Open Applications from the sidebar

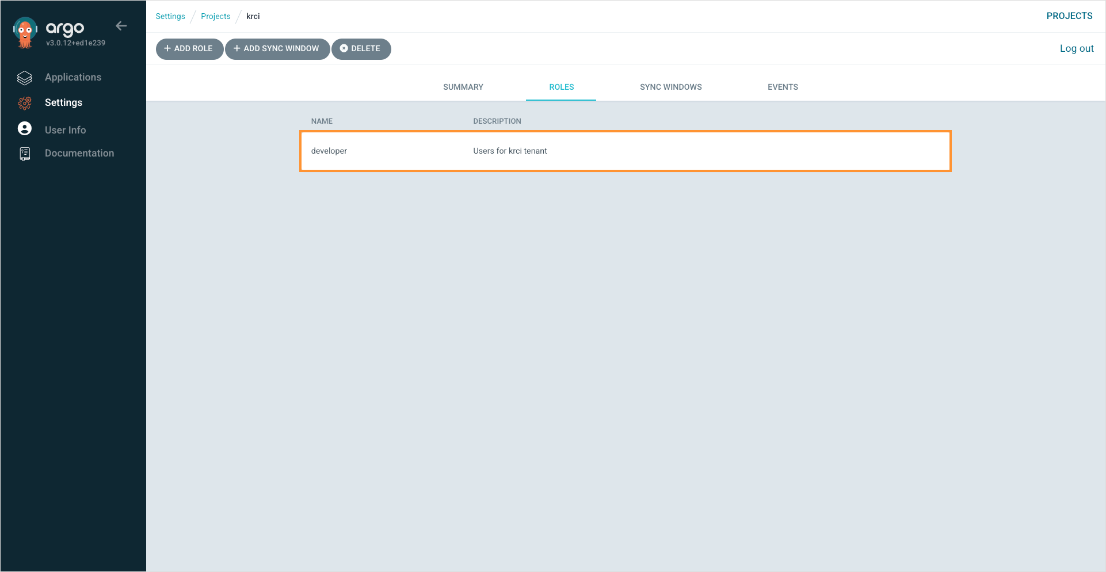pyautogui.click(x=73, y=77)
